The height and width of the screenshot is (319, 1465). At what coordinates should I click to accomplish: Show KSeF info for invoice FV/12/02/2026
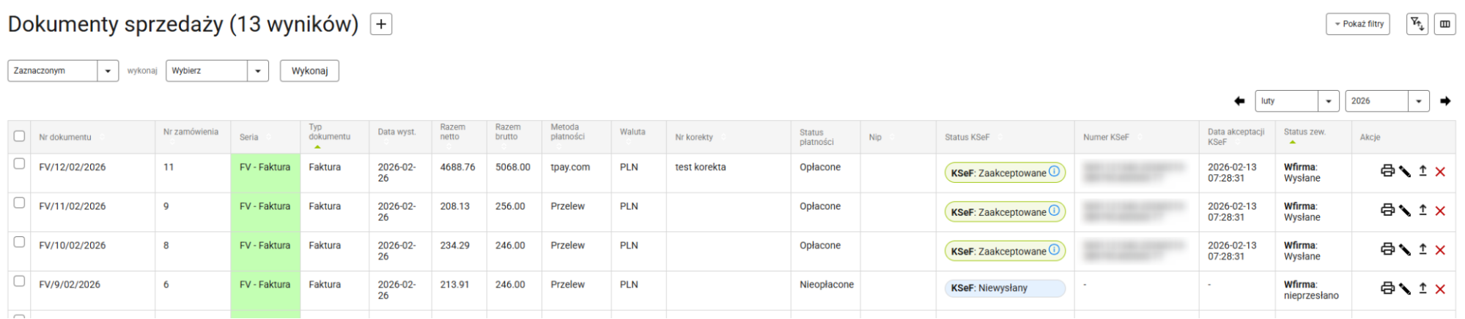(x=1054, y=171)
